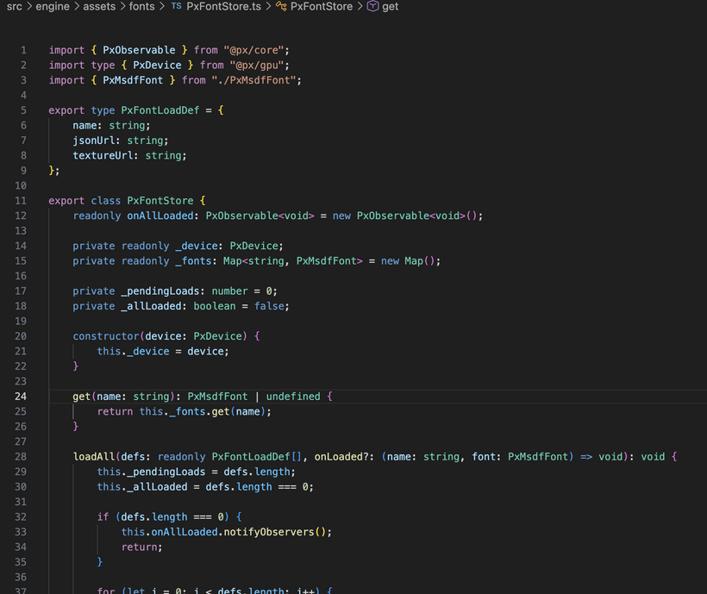
Task: Open the src breadcrumb folder
Action: [14, 6]
